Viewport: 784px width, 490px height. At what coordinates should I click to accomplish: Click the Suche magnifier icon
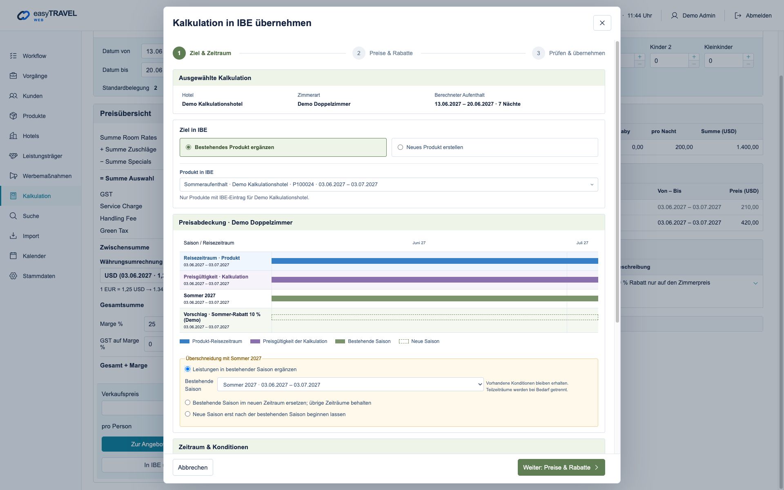click(x=13, y=216)
